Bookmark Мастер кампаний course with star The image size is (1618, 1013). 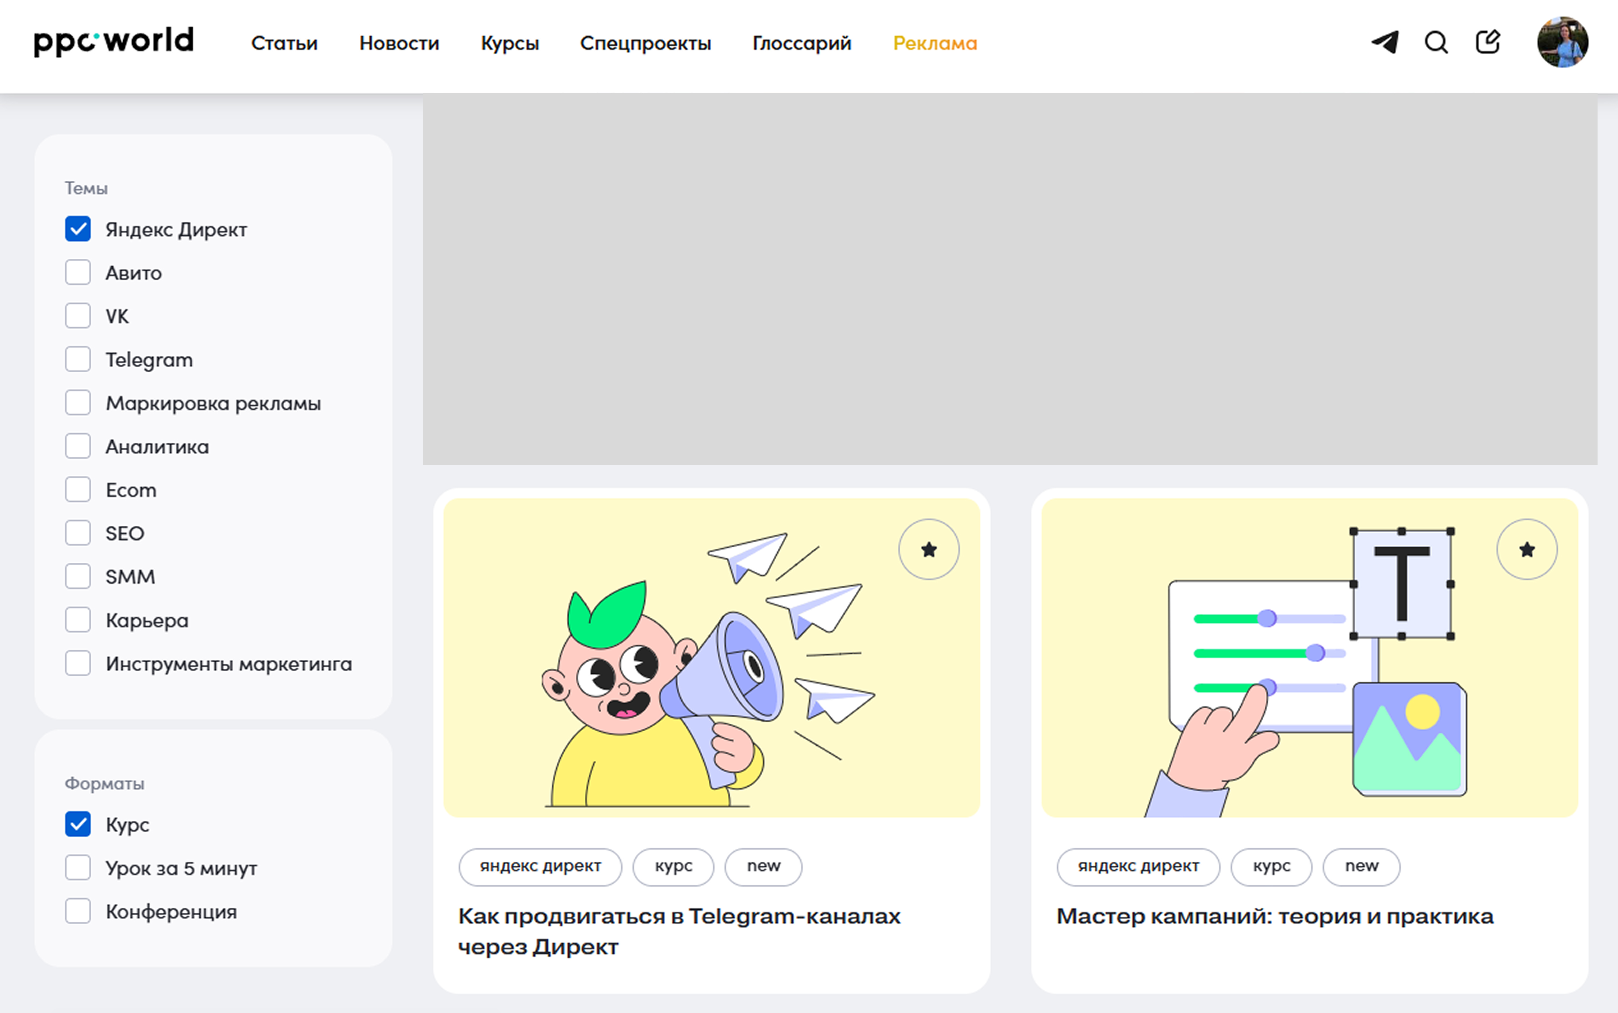pyautogui.click(x=1526, y=549)
